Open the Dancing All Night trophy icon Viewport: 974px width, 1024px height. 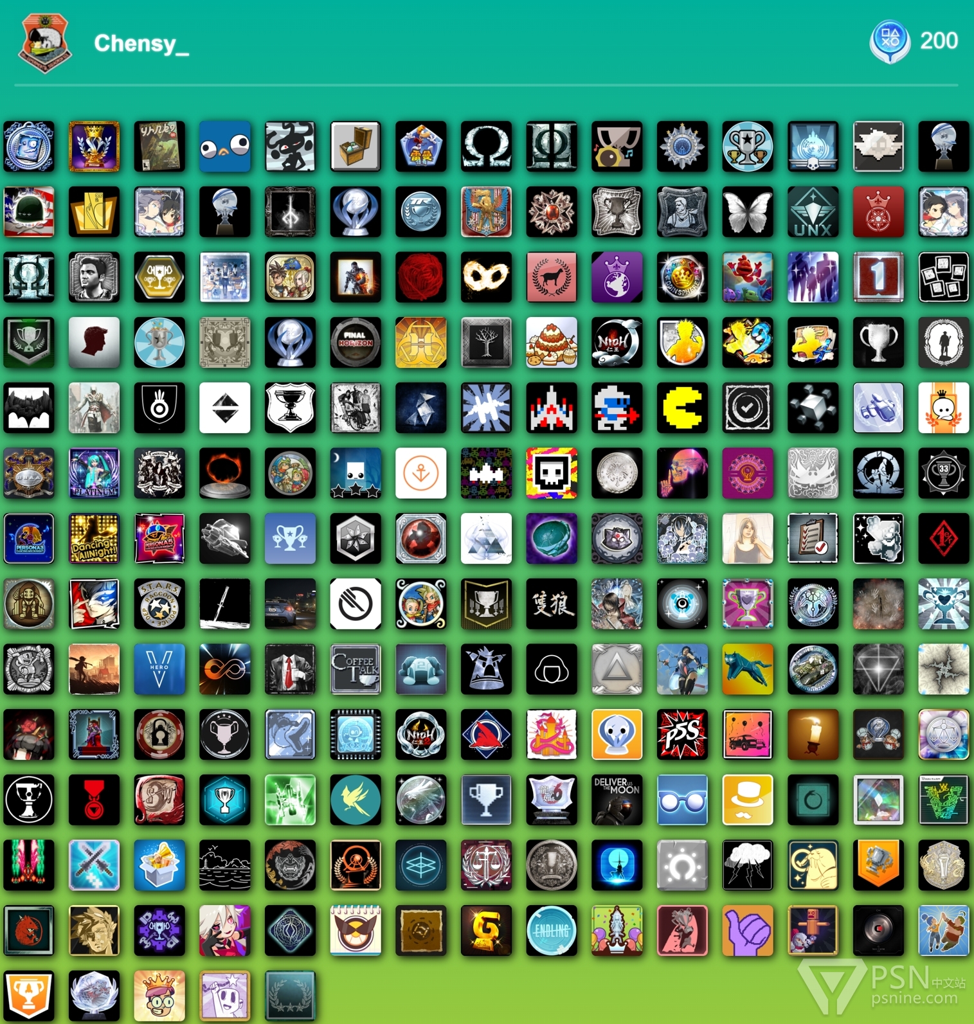coord(94,538)
